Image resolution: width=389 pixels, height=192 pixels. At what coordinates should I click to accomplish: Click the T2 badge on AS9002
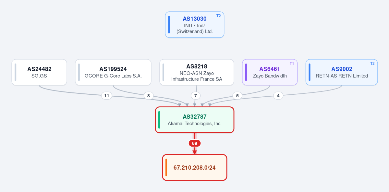coord(372,64)
